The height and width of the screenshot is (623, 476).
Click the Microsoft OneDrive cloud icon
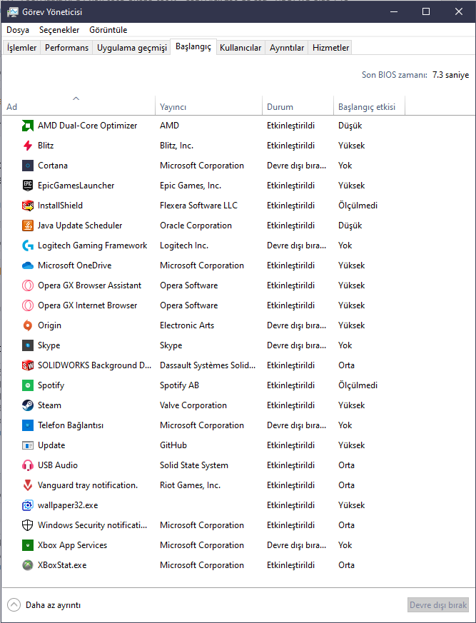click(x=27, y=265)
